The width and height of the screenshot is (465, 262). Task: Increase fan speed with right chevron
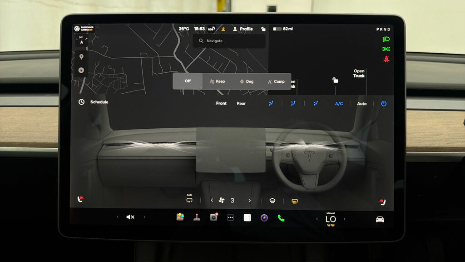pos(249,201)
